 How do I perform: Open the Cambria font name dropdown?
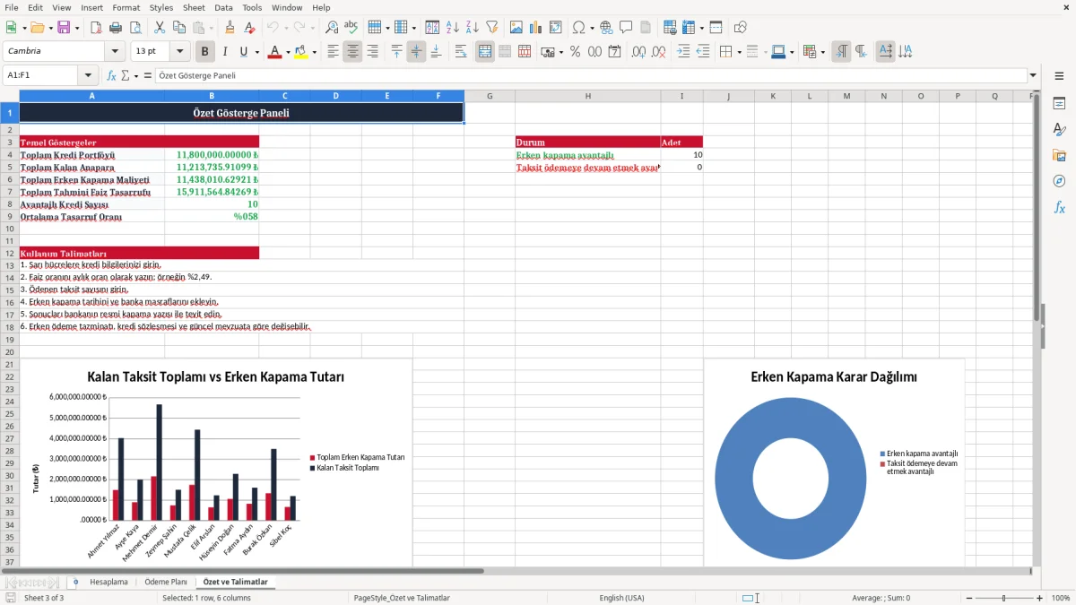click(115, 52)
